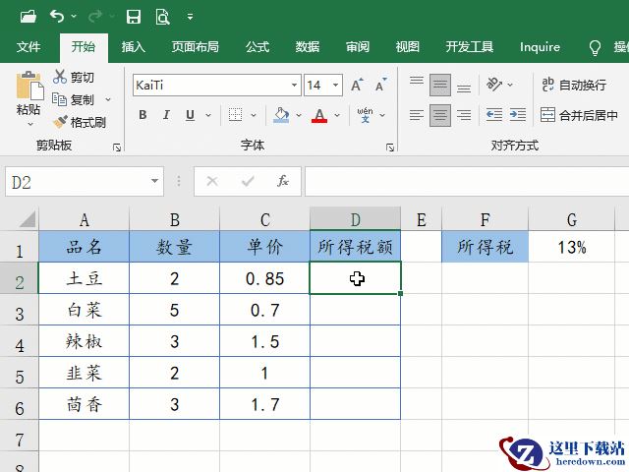629x472 pixels.
Task: Apply fill color bucket
Action: tap(281, 115)
